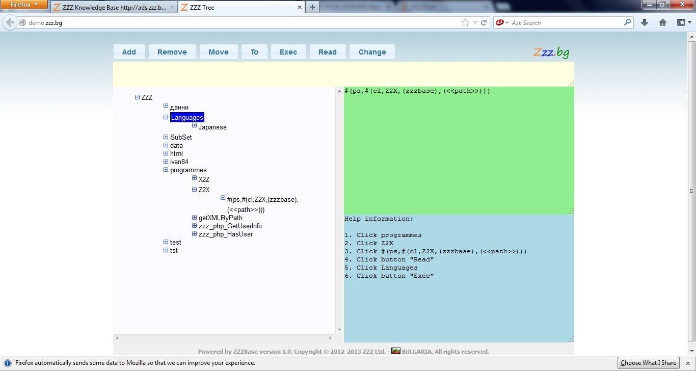The image size is (696, 371).
Task: Open the search engine dropdown arrow
Action: pyautogui.click(x=506, y=22)
